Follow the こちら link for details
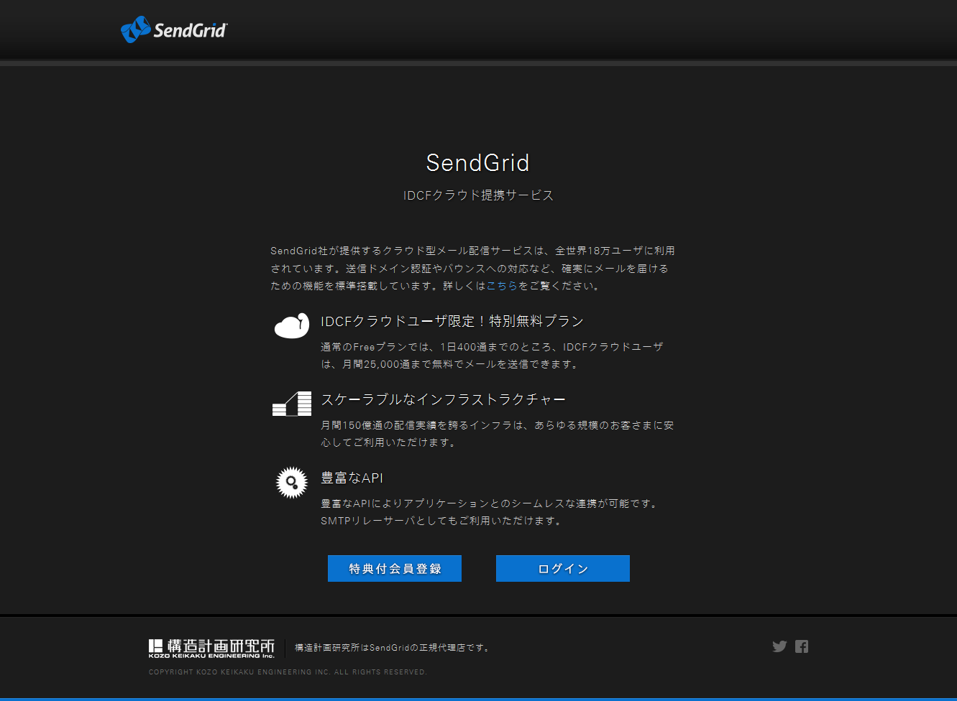Screen dimensions: 957x701 click(502, 286)
